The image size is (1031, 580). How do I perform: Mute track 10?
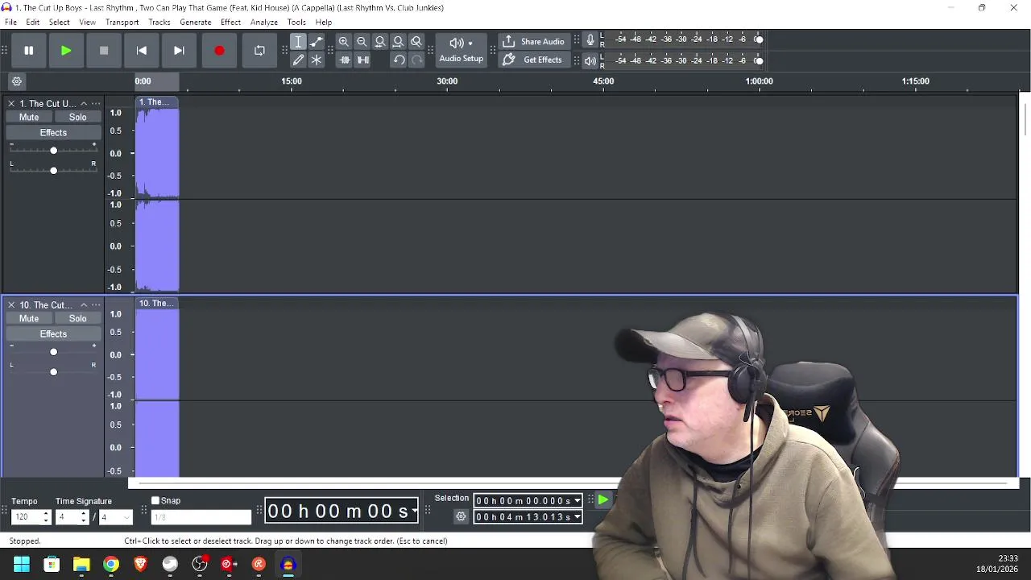(29, 318)
